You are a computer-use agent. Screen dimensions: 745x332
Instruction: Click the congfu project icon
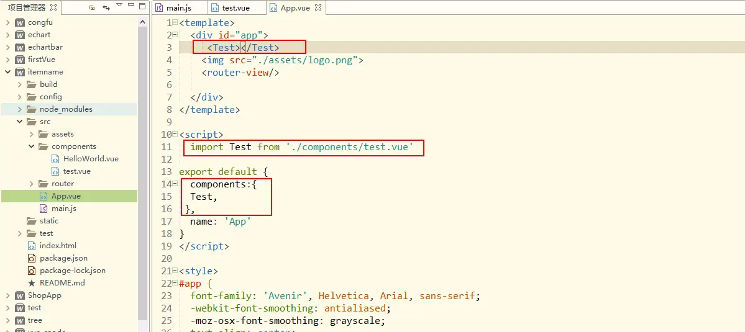pyautogui.click(x=20, y=22)
